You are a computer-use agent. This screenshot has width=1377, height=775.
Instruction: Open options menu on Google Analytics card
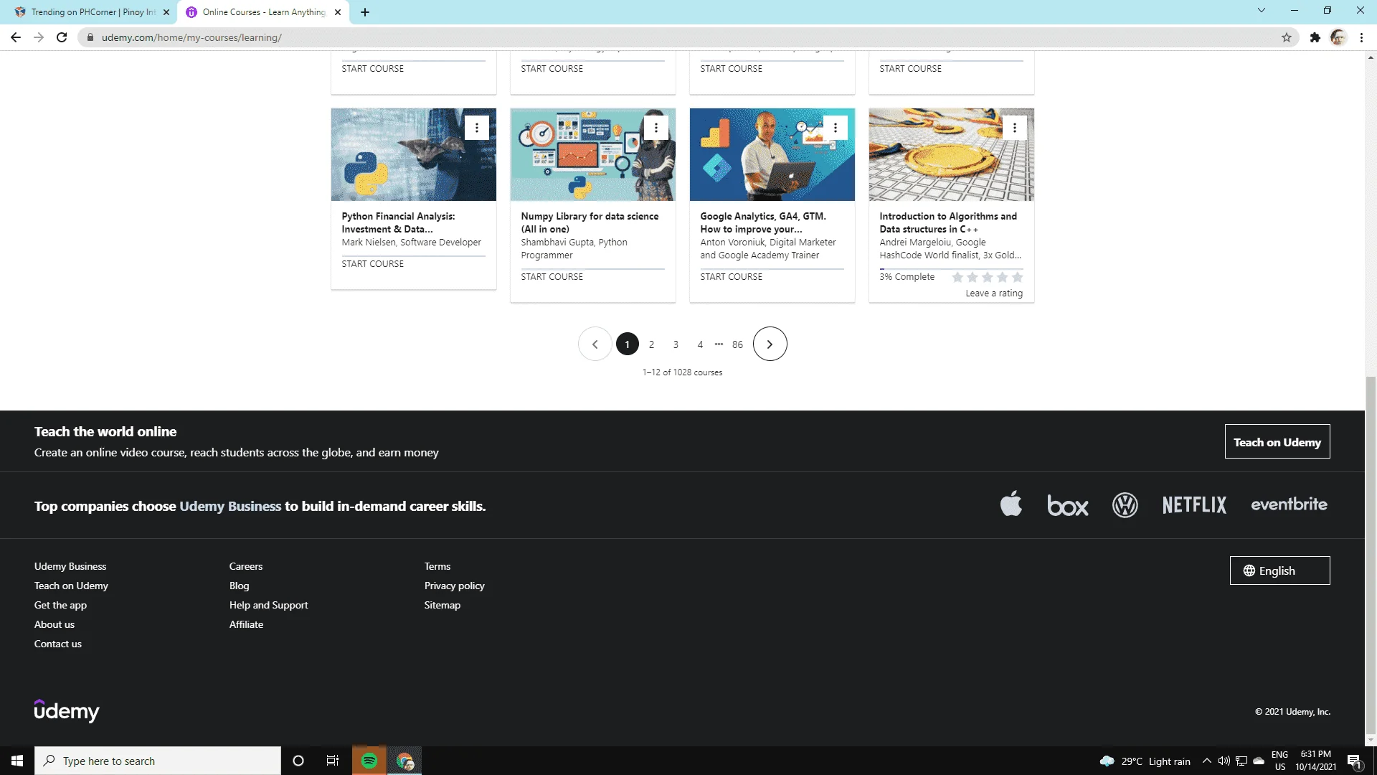(836, 128)
